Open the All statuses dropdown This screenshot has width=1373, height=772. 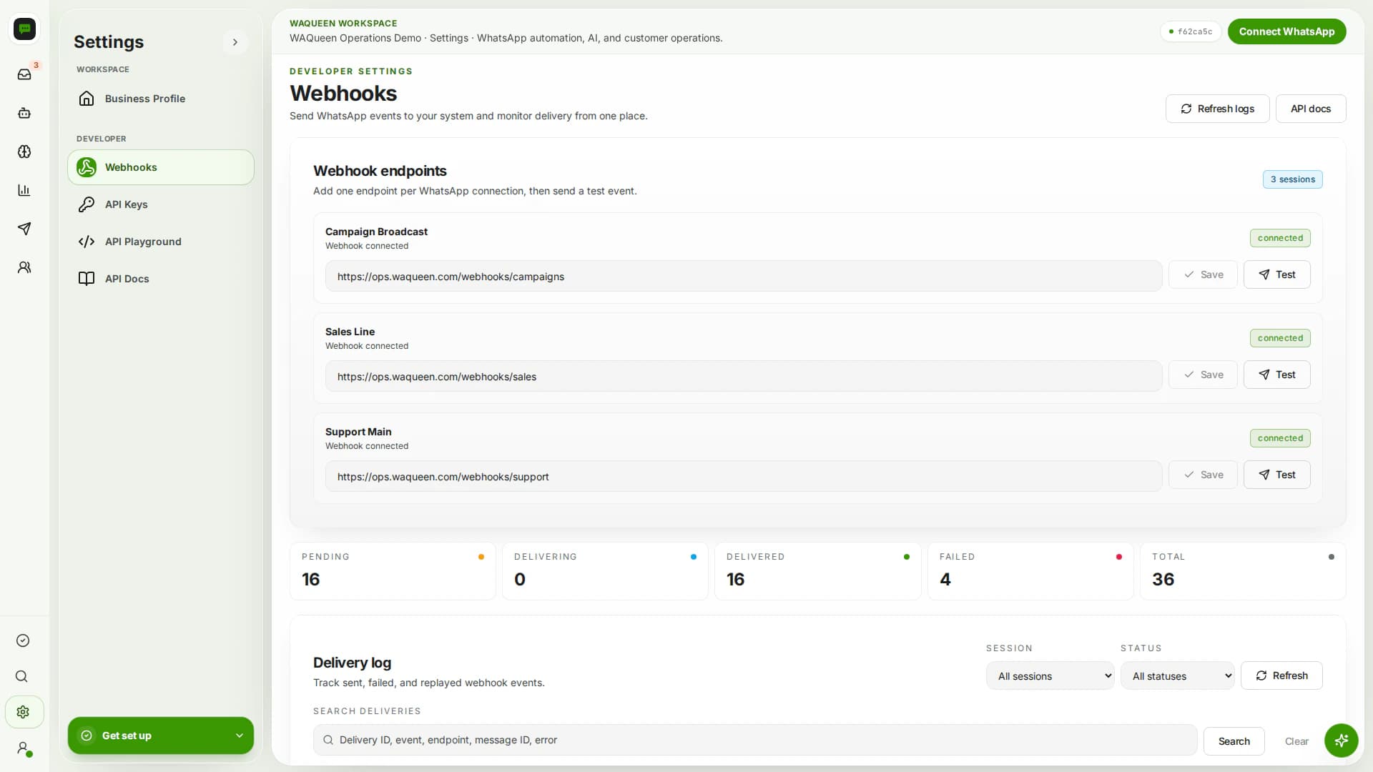pos(1177,675)
